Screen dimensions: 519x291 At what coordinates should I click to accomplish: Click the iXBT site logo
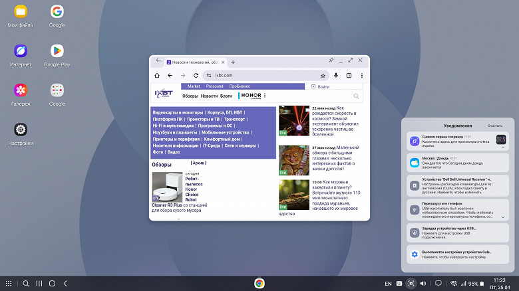coord(164,93)
